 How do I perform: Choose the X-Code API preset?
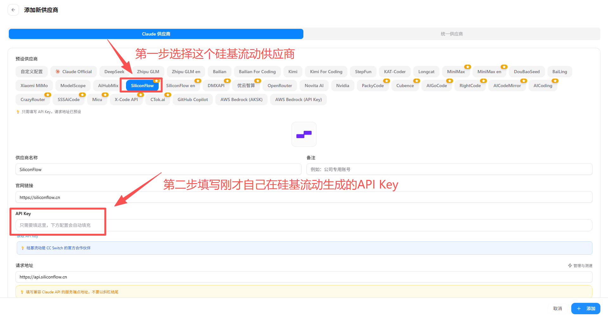(x=126, y=99)
